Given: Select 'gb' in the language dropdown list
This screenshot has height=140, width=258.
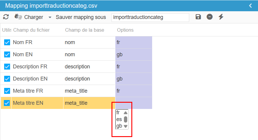Looking at the screenshot, I should tap(119, 126).
